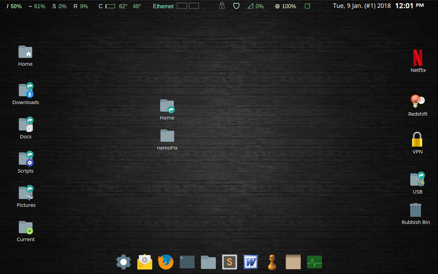Image resolution: width=438 pixels, height=274 pixels.
Task: Launch Firefox from the dock
Action: click(166, 262)
